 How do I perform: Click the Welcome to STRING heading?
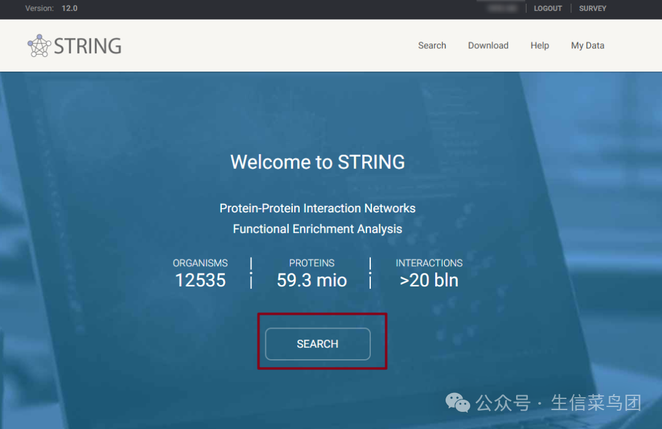[x=318, y=162]
